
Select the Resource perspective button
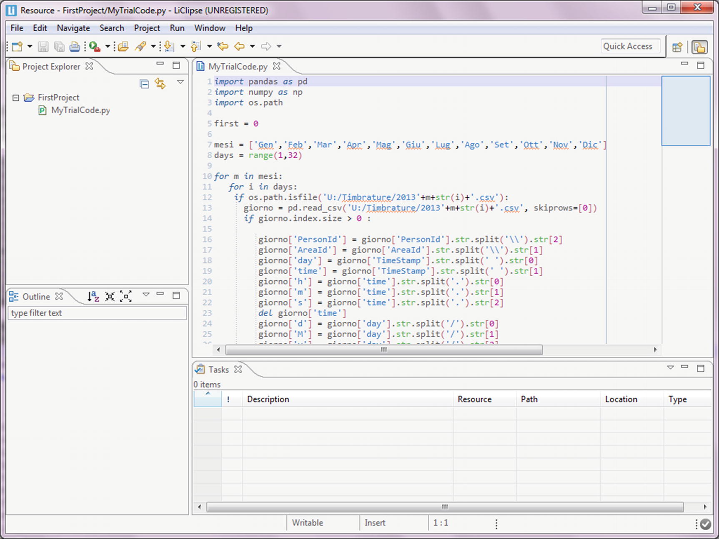click(699, 47)
